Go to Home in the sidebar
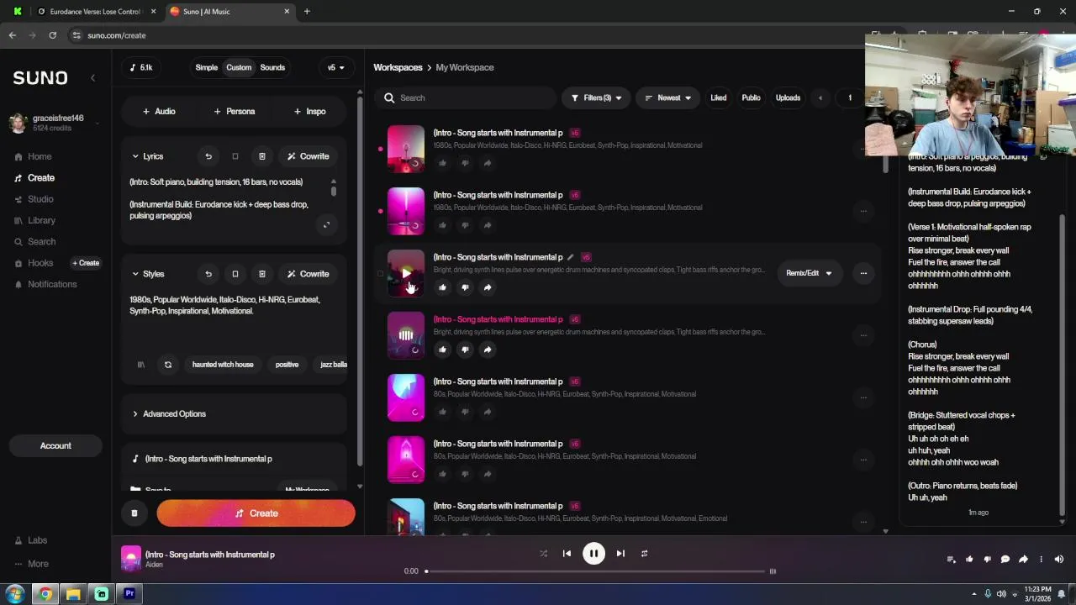1076x605 pixels. (33, 156)
